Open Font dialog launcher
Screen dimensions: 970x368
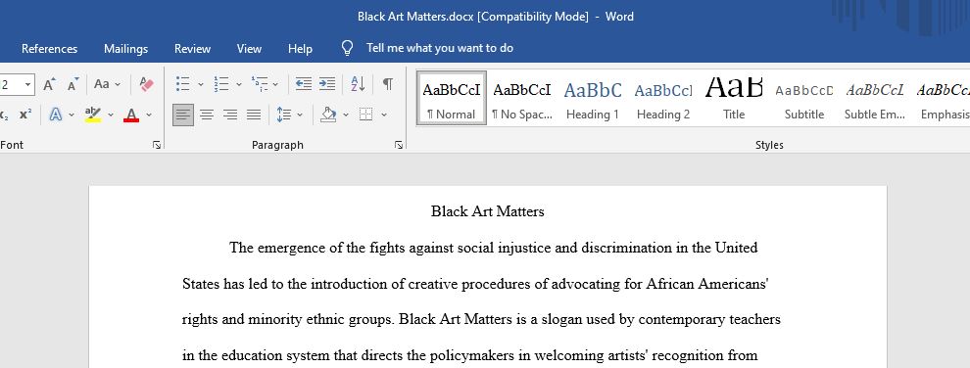click(x=157, y=145)
